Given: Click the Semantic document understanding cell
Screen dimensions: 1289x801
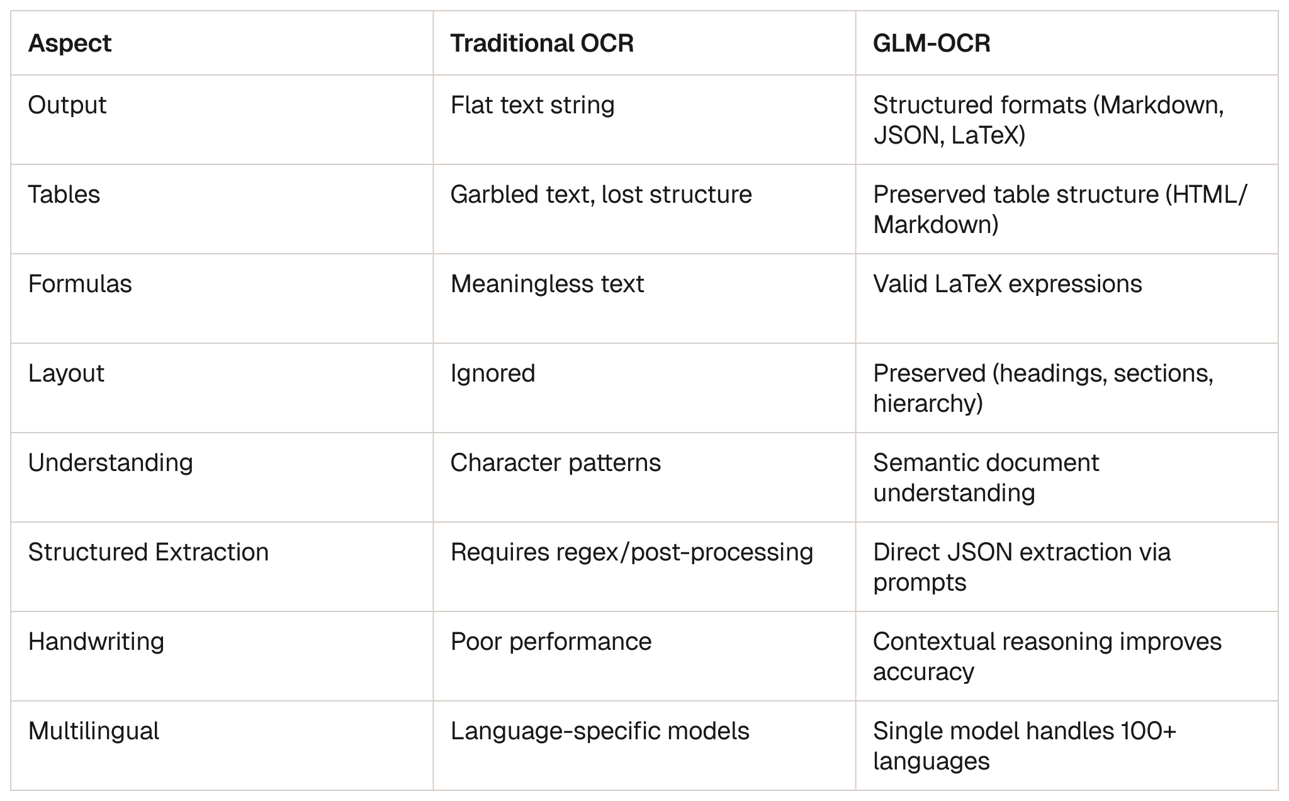Looking at the screenshot, I should click(986, 477).
